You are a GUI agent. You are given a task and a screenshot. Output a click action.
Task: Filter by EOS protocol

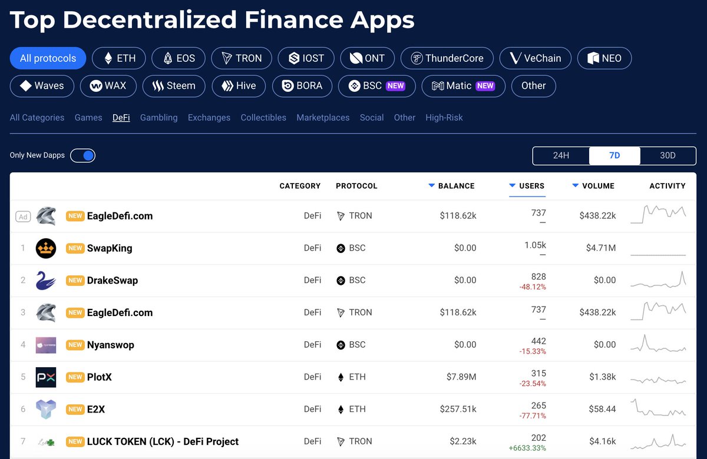pyautogui.click(x=178, y=58)
